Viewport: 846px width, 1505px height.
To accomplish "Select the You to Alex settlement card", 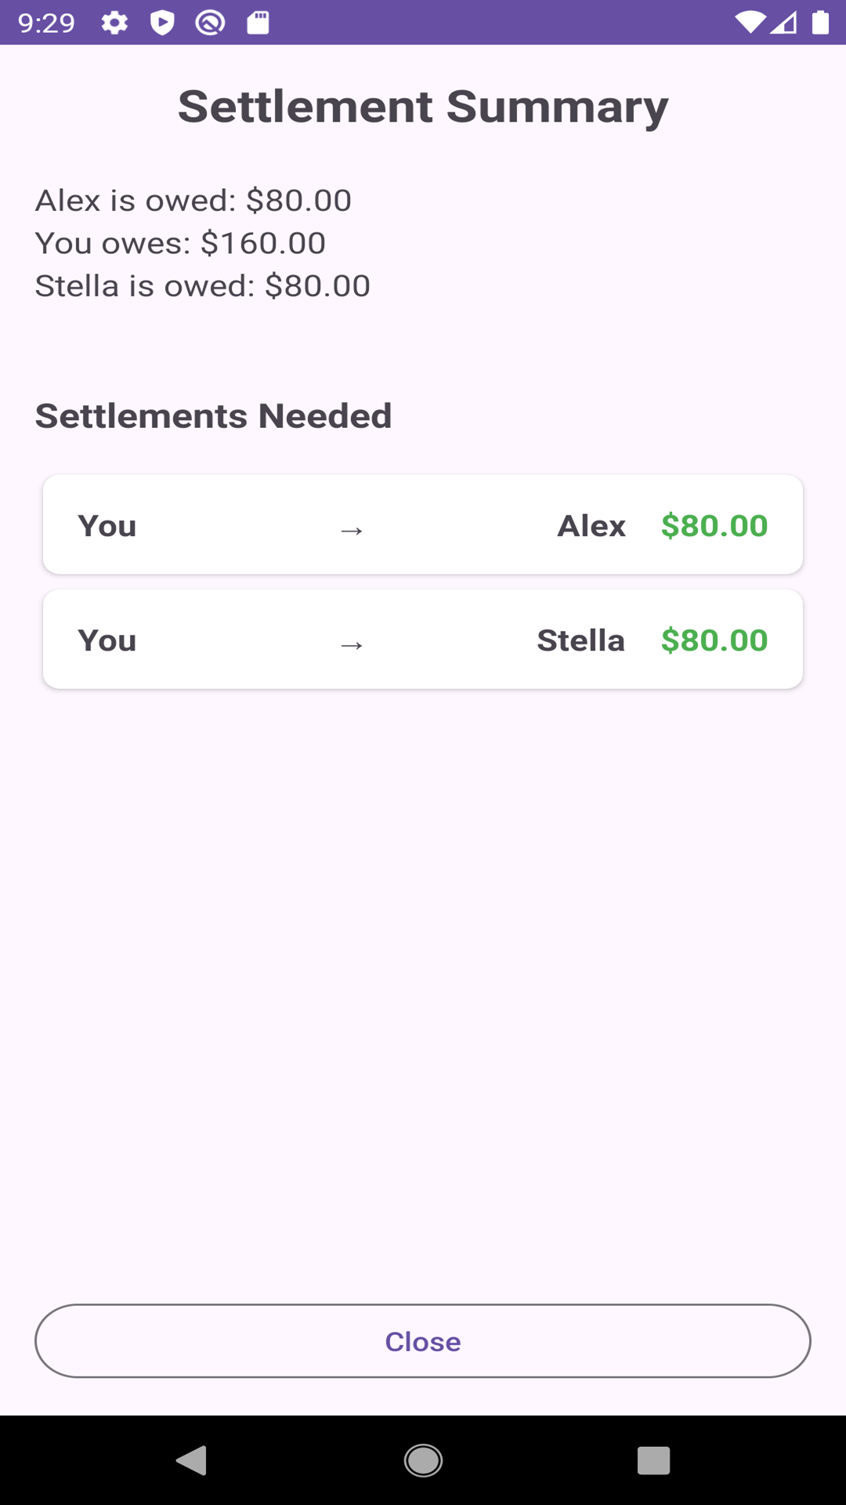I will tap(423, 524).
